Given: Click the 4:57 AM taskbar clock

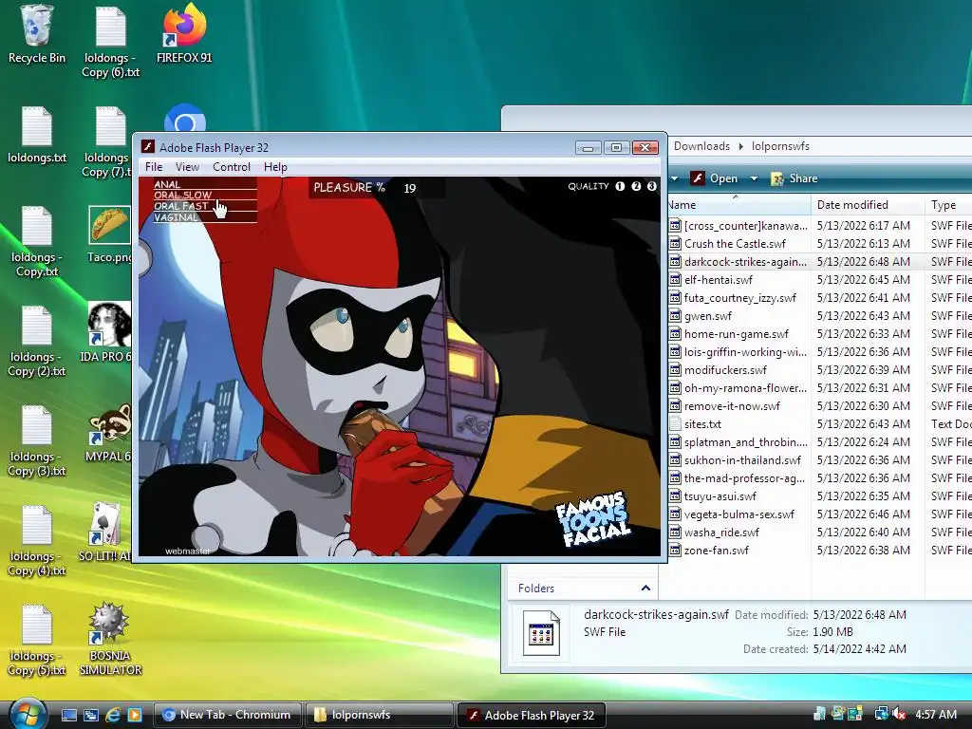Looking at the screenshot, I should (x=935, y=714).
